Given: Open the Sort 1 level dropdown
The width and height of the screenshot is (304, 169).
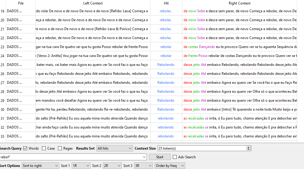Looking at the screenshot, I should point(81,166).
